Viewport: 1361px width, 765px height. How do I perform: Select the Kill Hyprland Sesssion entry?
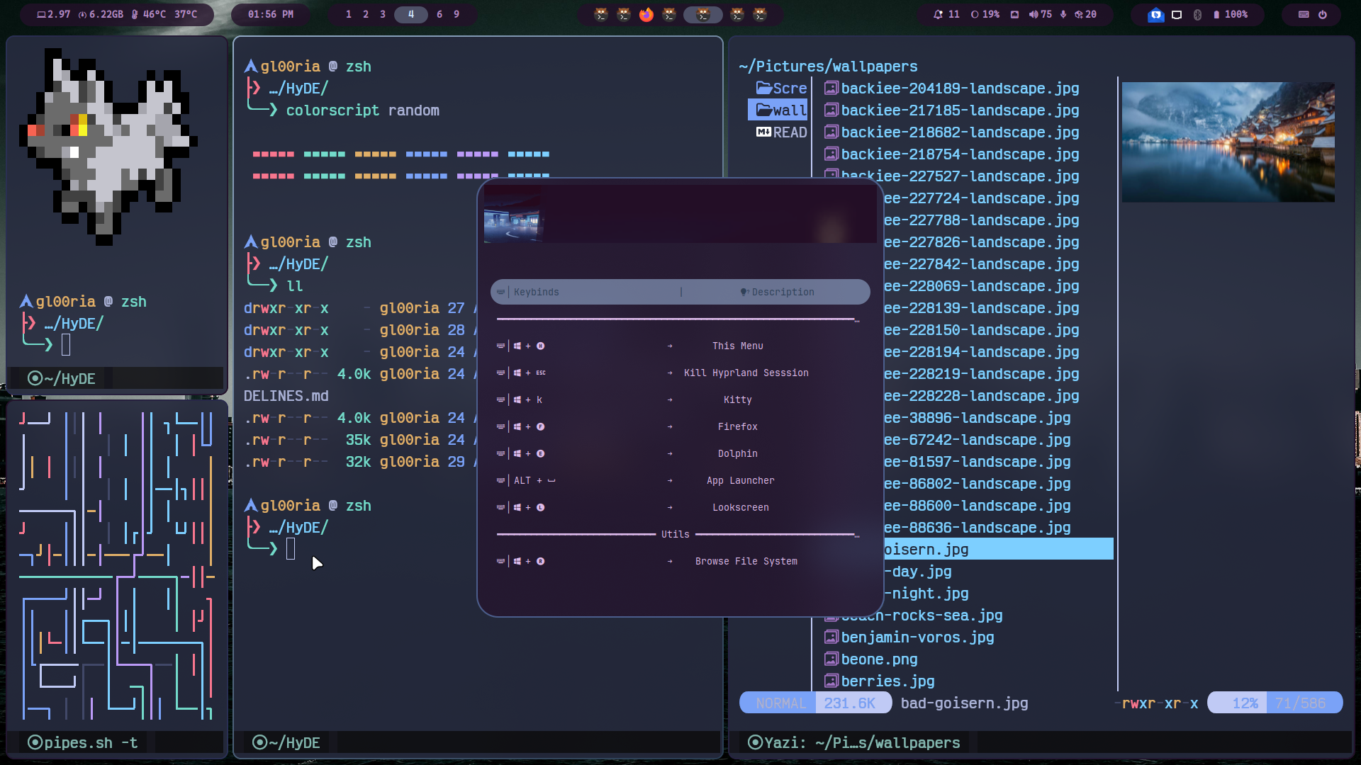(745, 373)
